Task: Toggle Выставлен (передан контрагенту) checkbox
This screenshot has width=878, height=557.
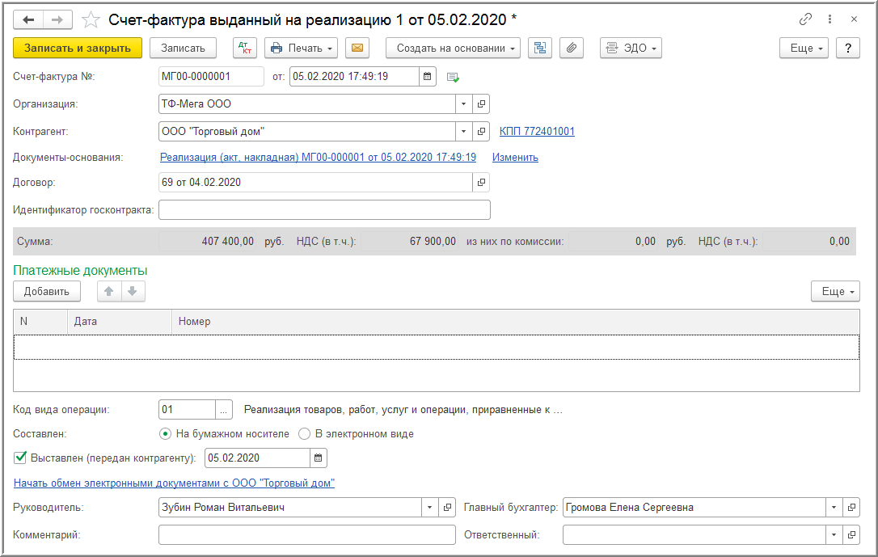Action: 20,458
